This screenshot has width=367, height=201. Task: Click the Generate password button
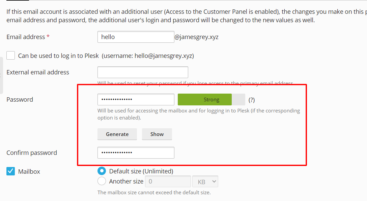(x=117, y=134)
